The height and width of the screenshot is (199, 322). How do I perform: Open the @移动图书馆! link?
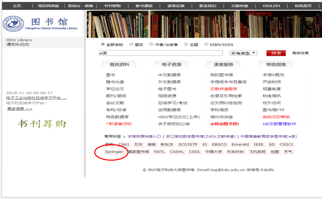(x=225, y=124)
